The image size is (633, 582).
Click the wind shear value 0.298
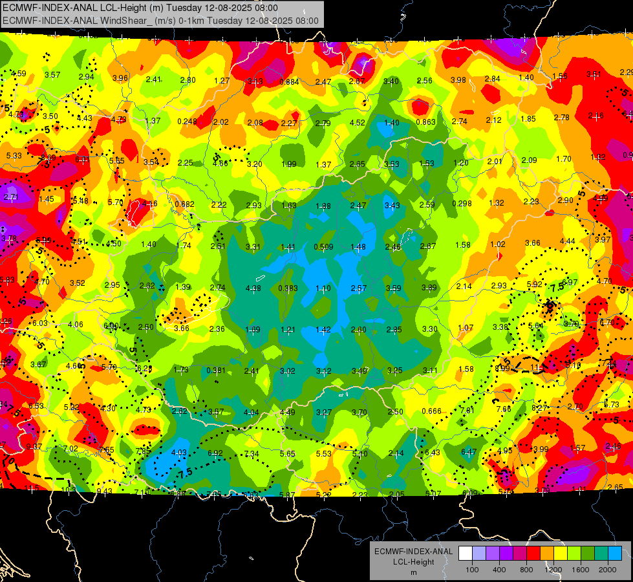click(462, 203)
